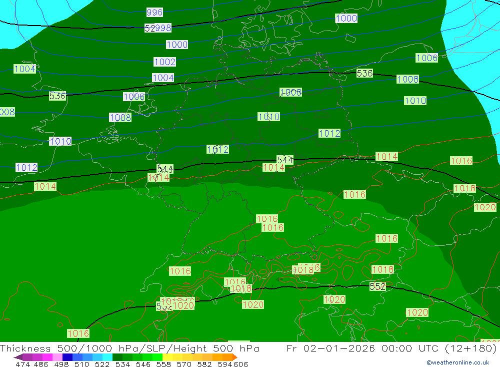Click the legend value 570

(x=184, y=364)
